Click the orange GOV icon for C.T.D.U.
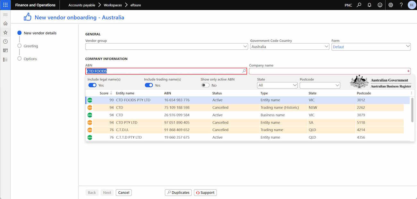 [90, 130]
